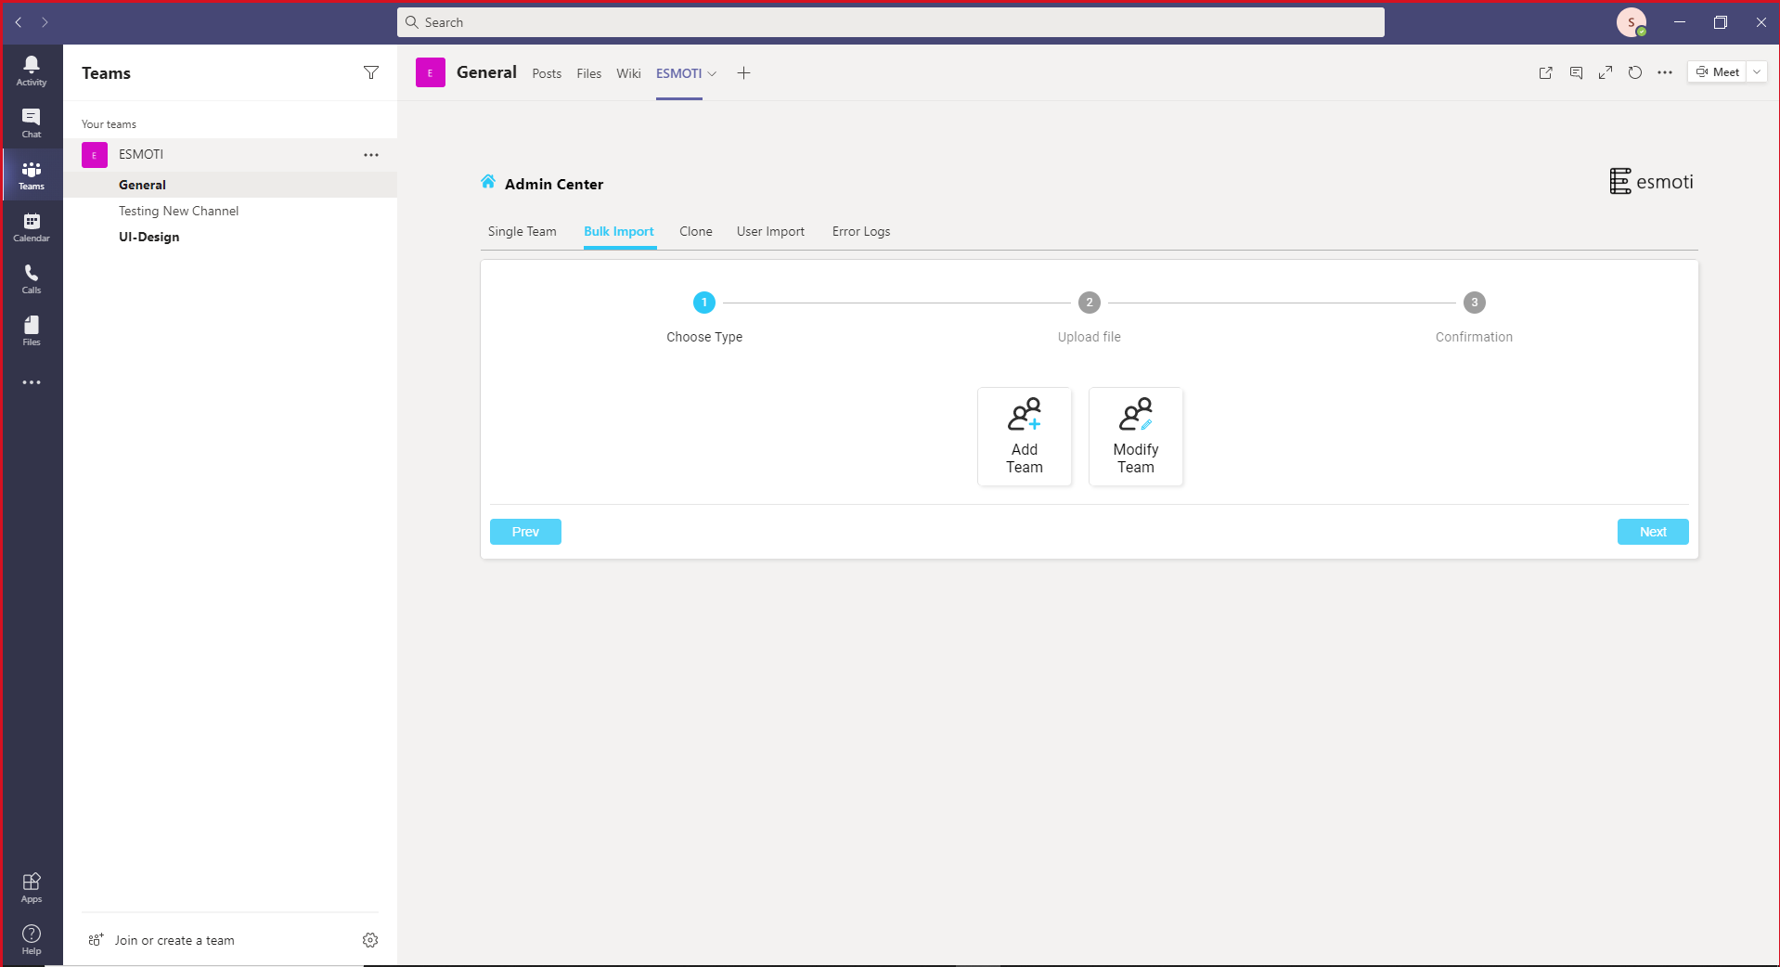The image size is (1780, 967).
Task: Open the Calls section
Action: 32,278
